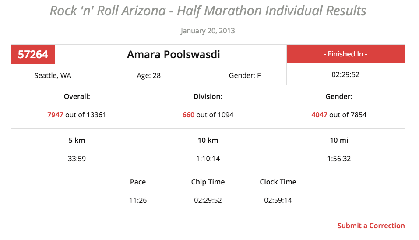Image resolution: width=419 pixels, height=240 pixels.
Task: Open the 7947 overall rank link
Action: click(55, 115)
